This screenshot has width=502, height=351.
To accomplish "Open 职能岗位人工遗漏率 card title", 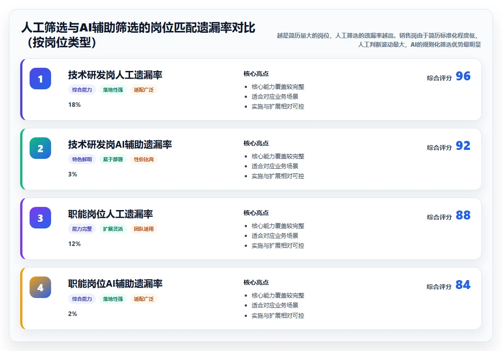I will tap(110, 214).
